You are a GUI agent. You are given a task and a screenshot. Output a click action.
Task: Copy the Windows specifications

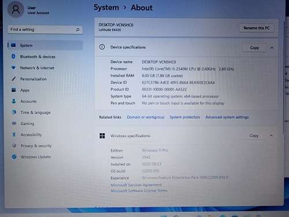[x=254, y=136]
